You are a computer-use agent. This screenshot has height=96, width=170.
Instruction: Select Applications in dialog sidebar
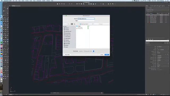(x=68, y=38)
